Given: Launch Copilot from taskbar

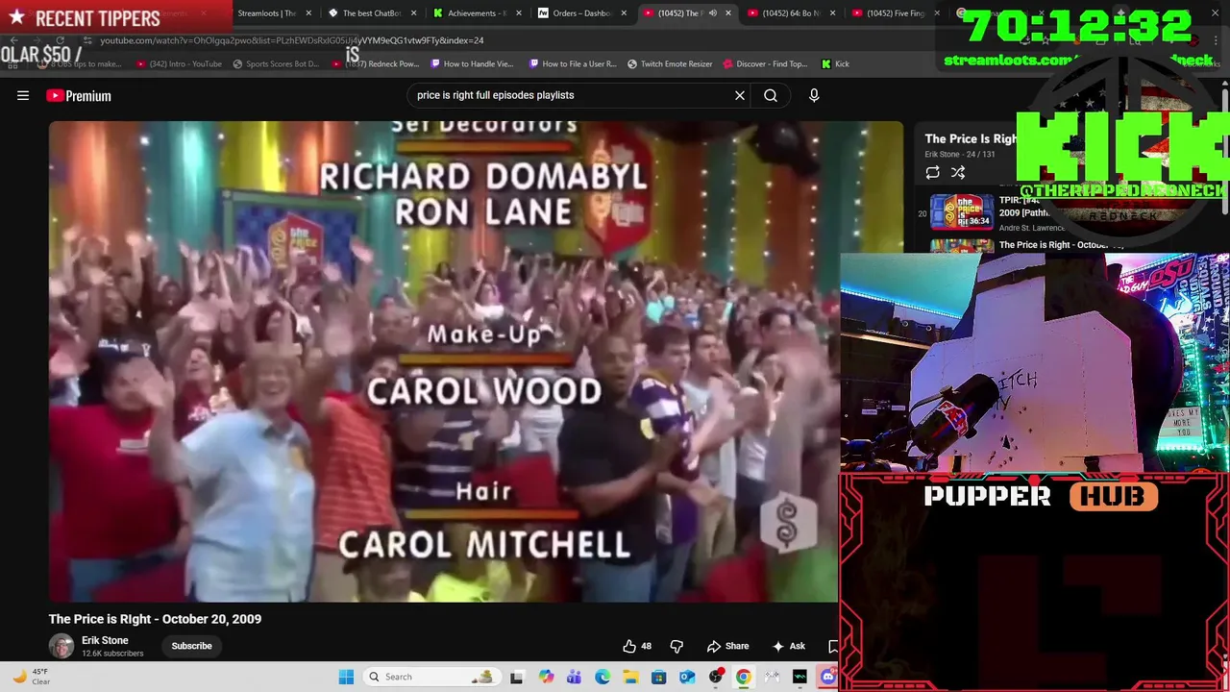Looking at the screenshot, I should pos(546,677).
